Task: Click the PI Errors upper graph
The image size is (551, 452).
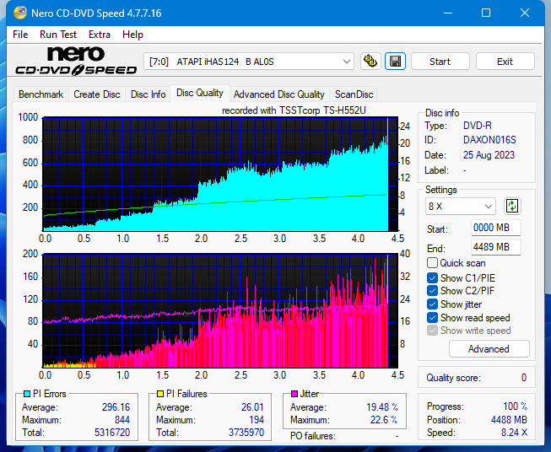Action: 220,174
